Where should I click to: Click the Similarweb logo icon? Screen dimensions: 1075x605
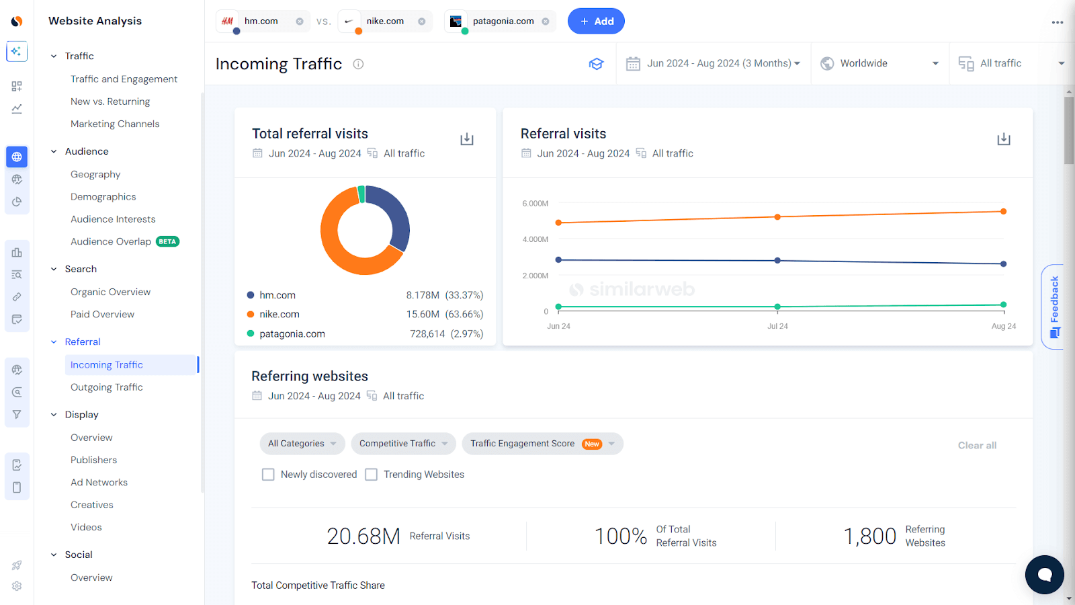[x=17, y=22]
